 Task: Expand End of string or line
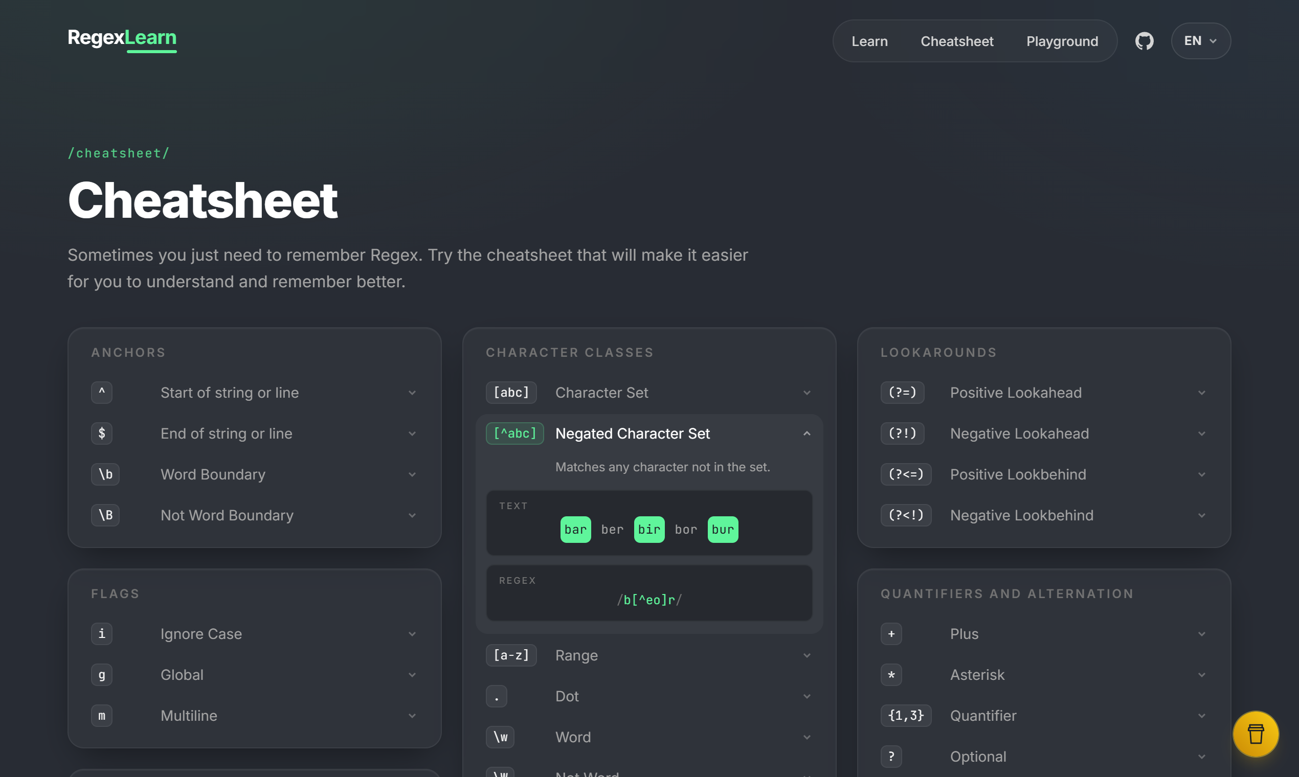click(255, 433)
